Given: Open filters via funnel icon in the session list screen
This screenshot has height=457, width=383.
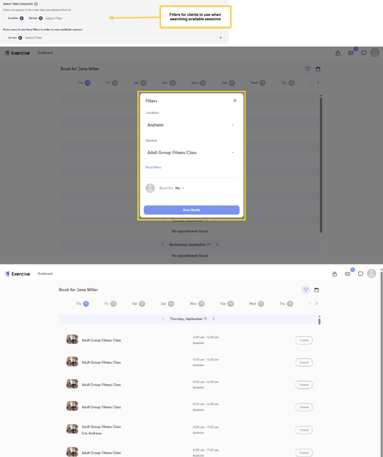Looking at the screenshot, I should point(306,290).
